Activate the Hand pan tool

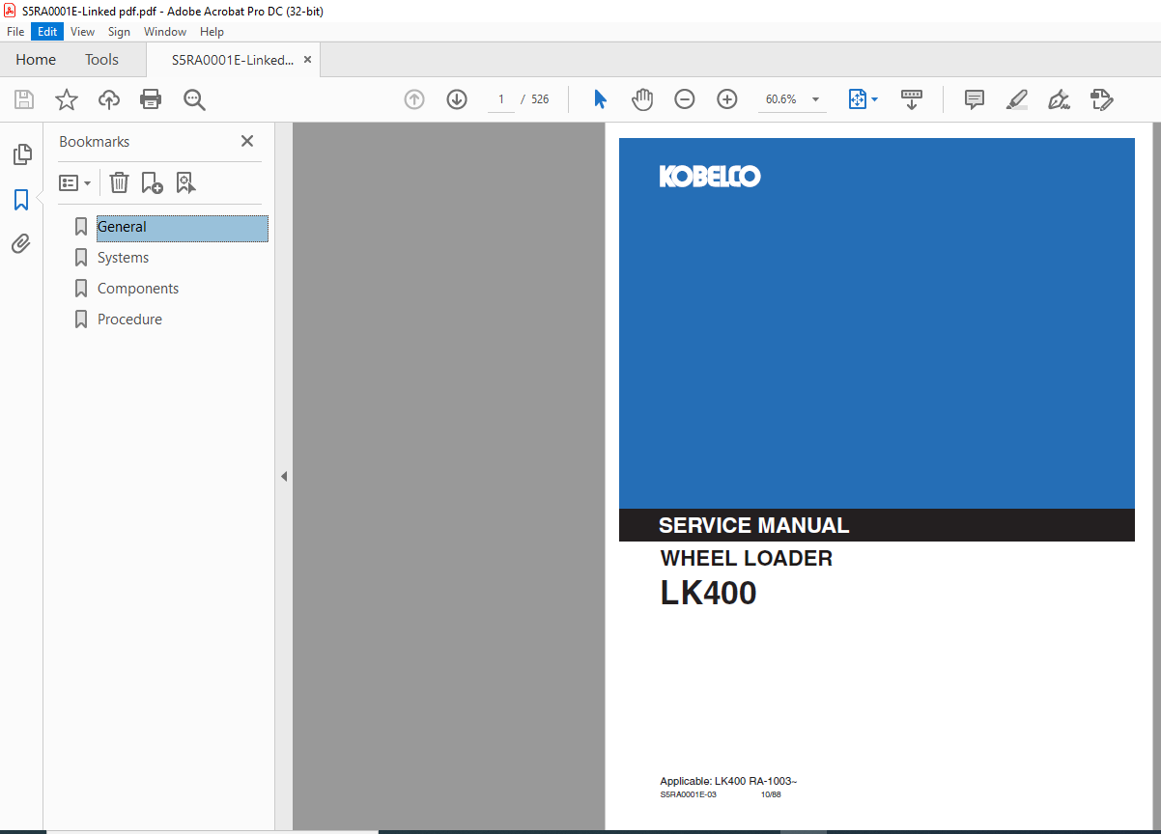[642, 99]
